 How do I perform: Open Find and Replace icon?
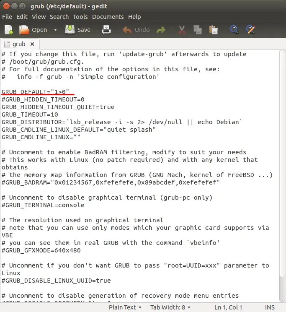(x=250, y=30)
